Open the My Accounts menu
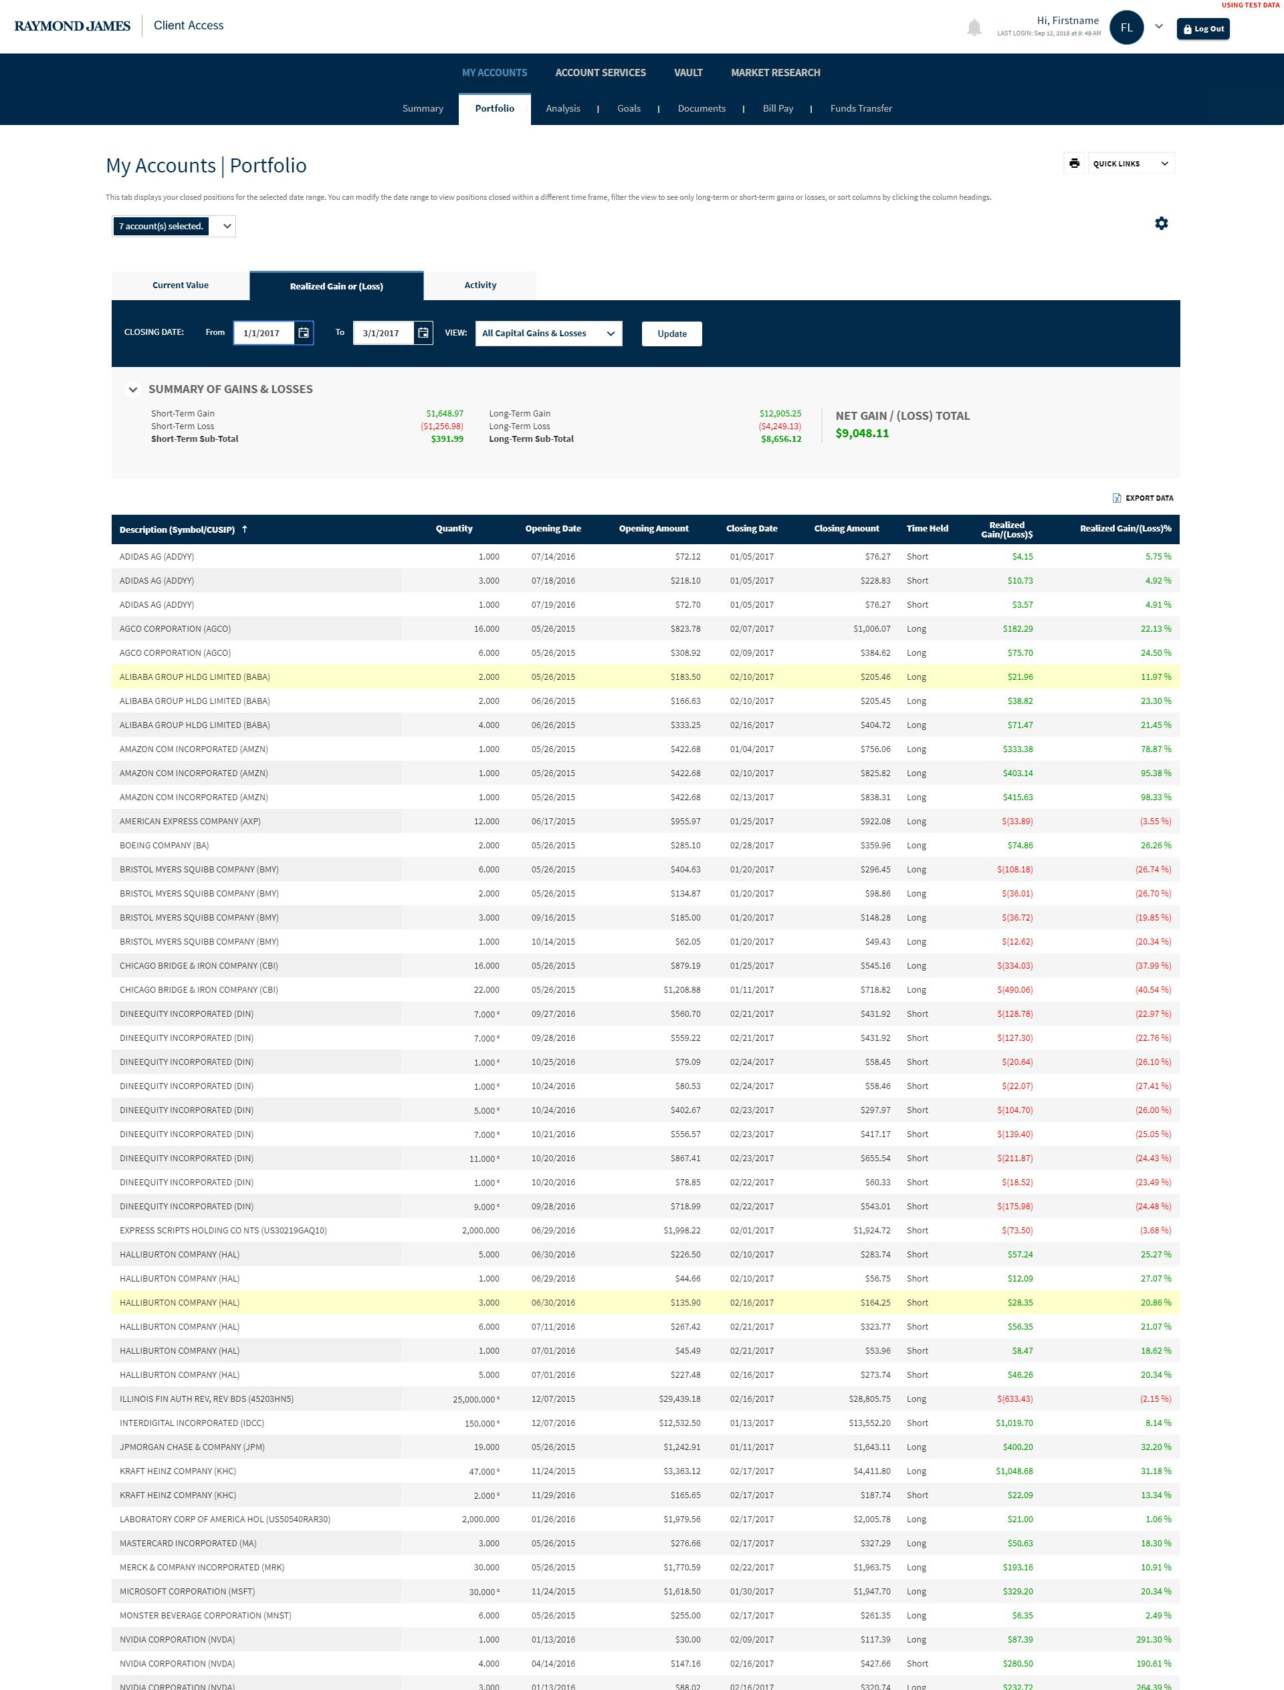 point(494,73)
